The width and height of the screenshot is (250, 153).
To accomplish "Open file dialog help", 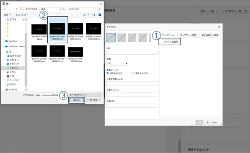I will (x=100, y=15).
